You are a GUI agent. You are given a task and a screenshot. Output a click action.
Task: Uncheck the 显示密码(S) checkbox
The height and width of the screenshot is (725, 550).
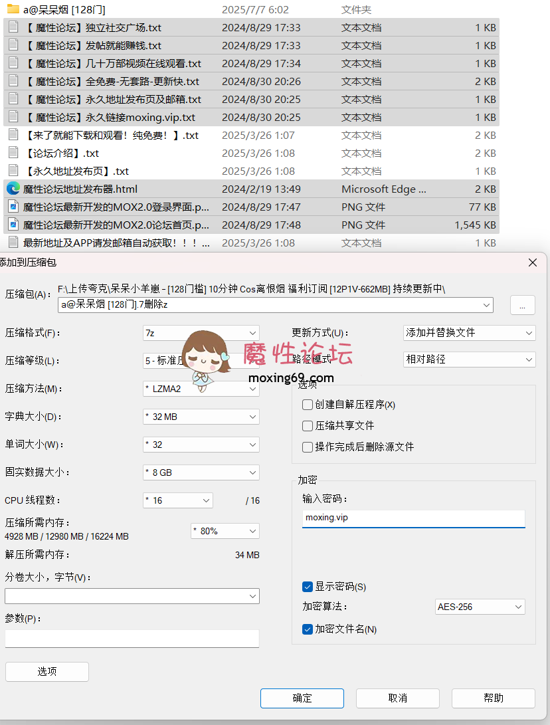[x=308, y=587]
